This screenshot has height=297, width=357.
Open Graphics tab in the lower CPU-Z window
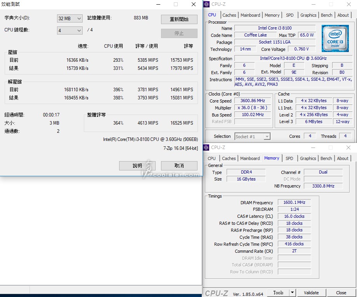tap(308, 158)
